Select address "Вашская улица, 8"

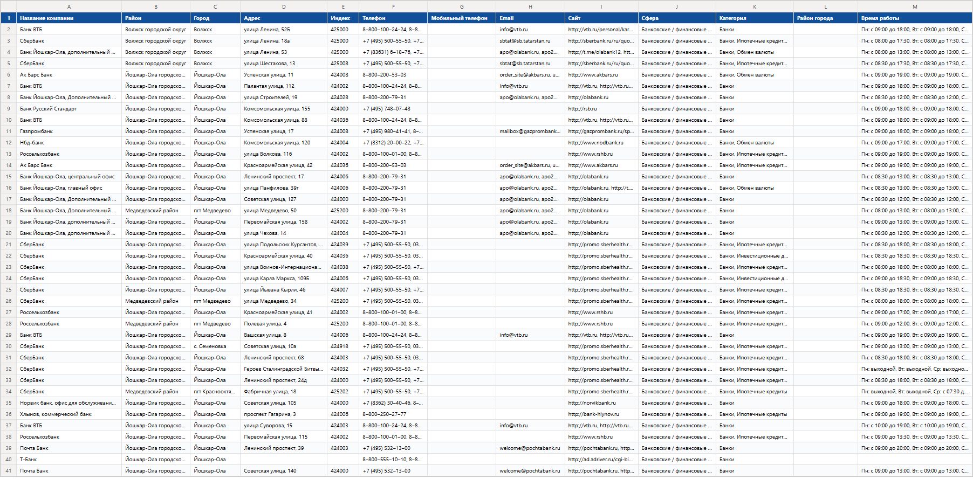[x=284, y=335]
